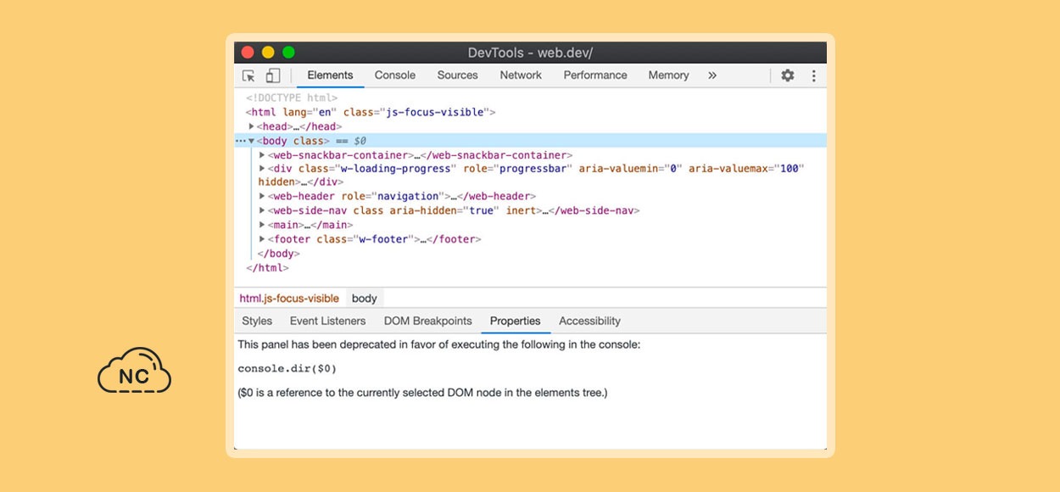Click the $0 reference explanation text
The height and width of the screenshot is (492, 1060).
point(423,393)
